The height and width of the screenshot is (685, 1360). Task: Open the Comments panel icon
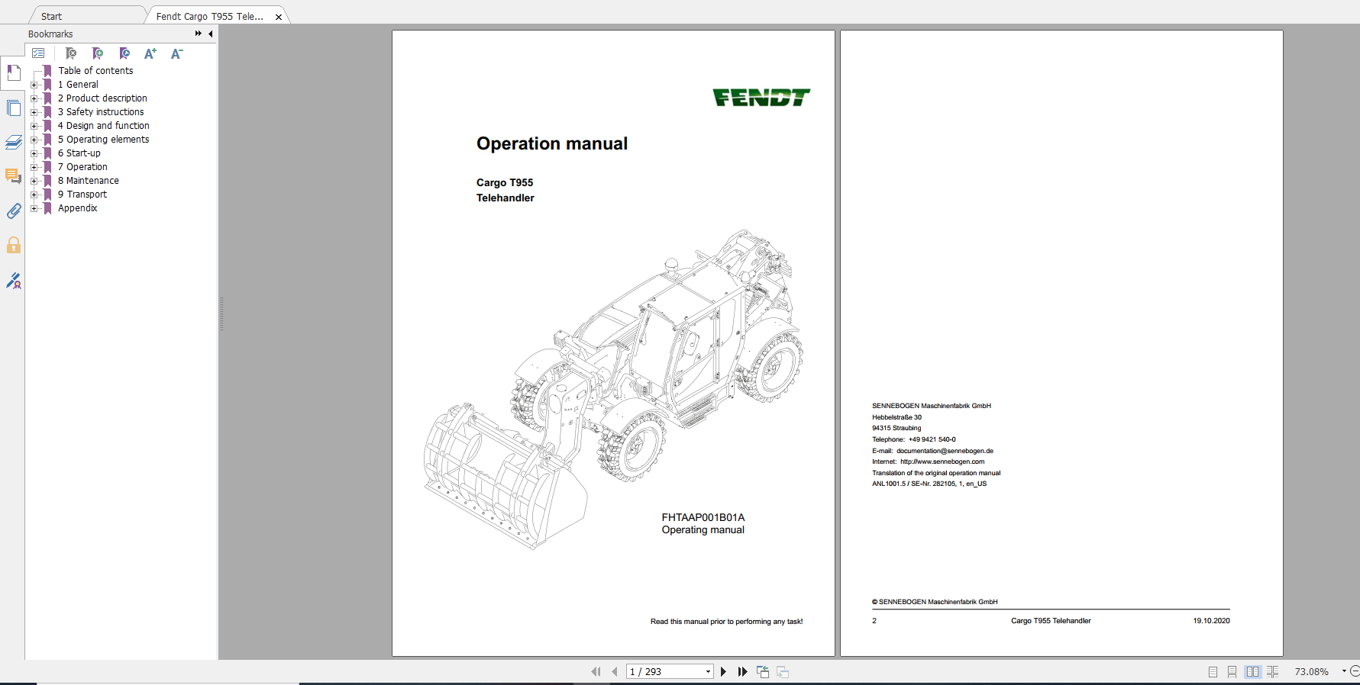[14, 176]
